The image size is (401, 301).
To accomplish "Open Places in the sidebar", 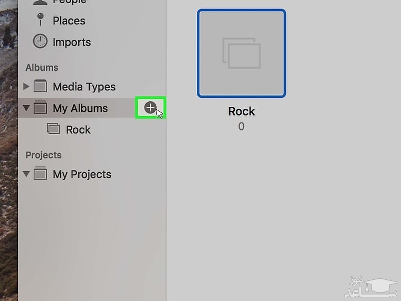I will (69, 21).
